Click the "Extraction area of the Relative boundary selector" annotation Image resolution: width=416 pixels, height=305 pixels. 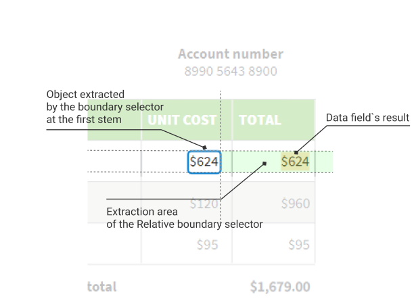[x=184, y=218]
